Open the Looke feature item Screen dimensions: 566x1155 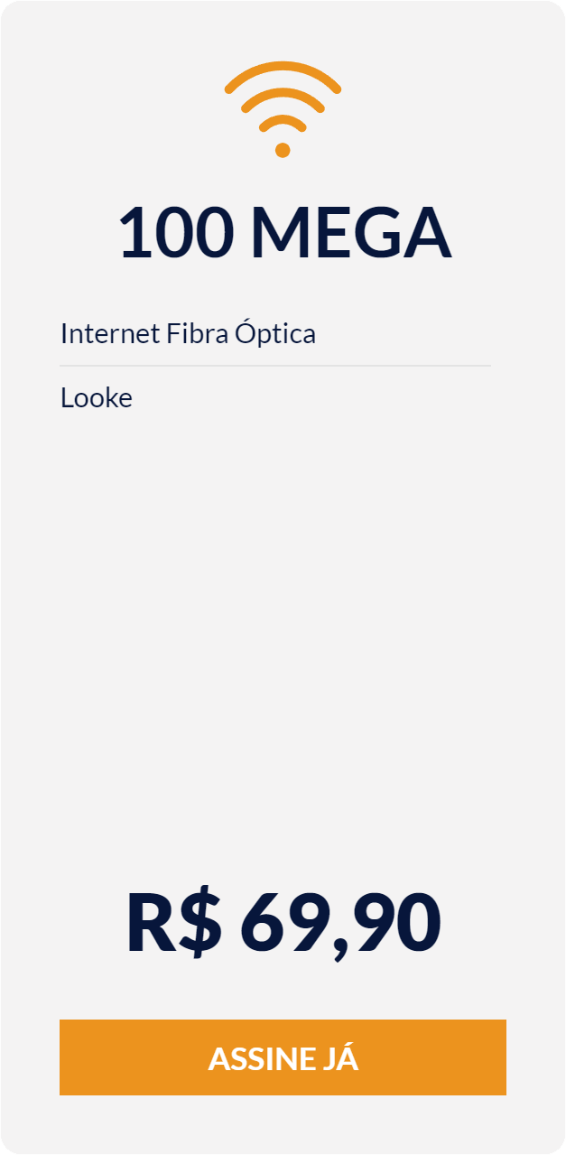click(97, 397)
